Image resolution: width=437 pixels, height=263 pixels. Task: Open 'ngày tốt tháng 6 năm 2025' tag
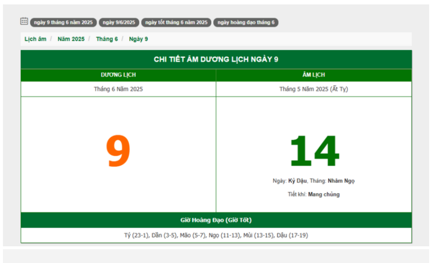(176, 23)
